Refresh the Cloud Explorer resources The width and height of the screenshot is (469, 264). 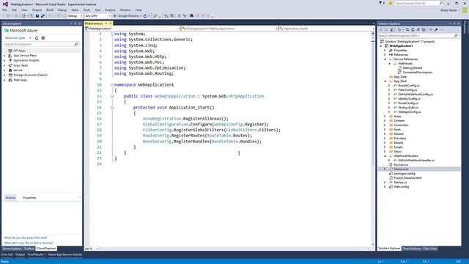37,38
